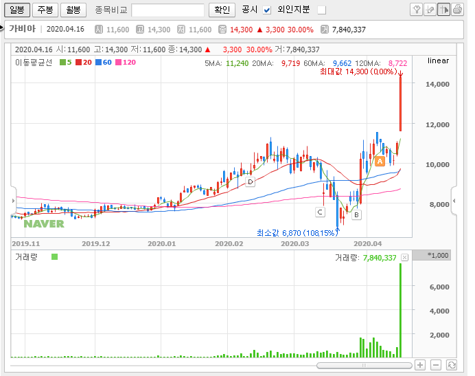Click disclosure marker D on chart
This screenshot has width=475, height=376.
(x=251, y=181)
